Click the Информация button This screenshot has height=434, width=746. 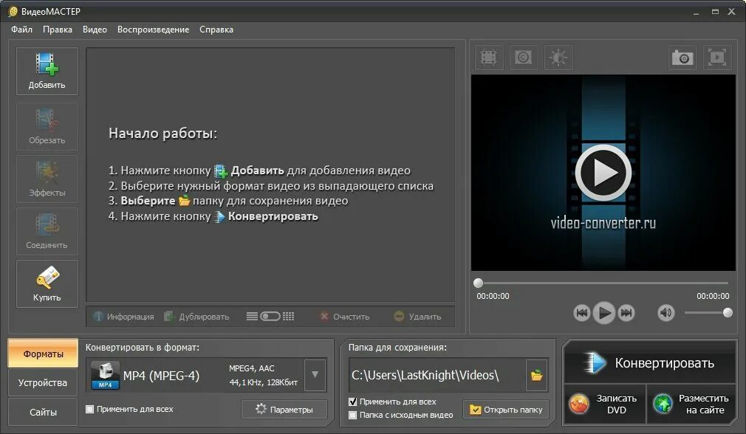[123, 317]
